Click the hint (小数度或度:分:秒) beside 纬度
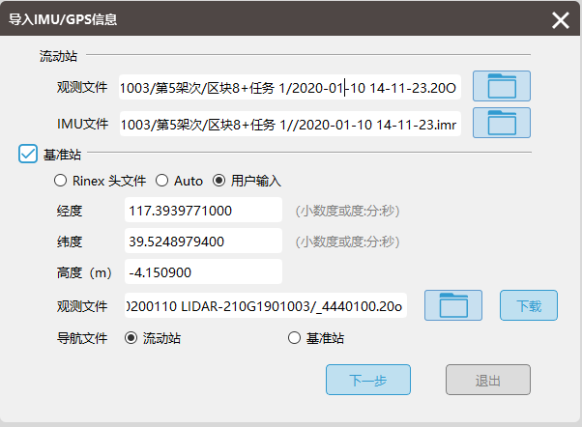Image resolution: width=582 pixels, height=427 pixels. [347, 242]
